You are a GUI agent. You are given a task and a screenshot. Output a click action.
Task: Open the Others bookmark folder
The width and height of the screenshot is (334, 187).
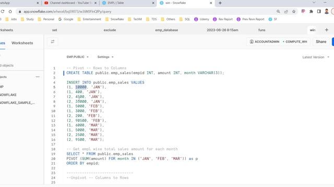click(168, 19)
